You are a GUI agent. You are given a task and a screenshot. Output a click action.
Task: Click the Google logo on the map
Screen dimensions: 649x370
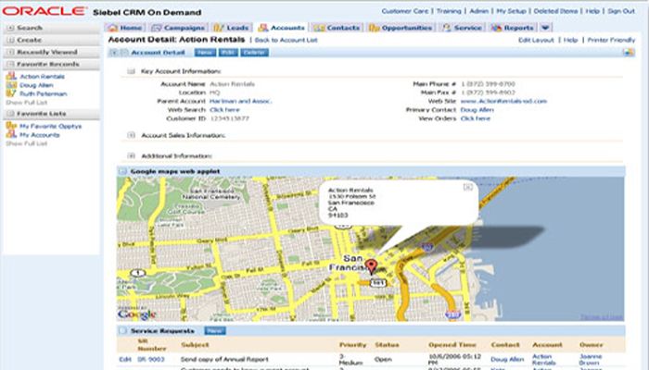click(136, 314)
